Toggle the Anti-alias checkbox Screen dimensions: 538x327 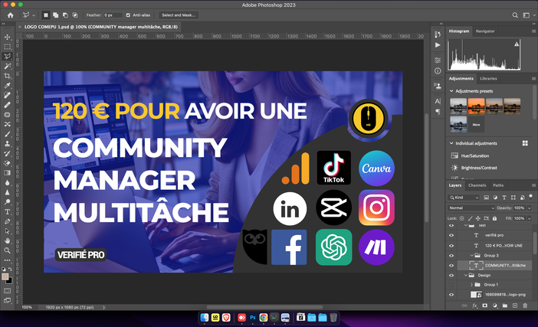[128, 15]
